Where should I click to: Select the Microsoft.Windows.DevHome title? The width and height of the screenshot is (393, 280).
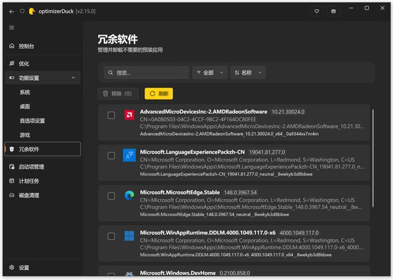point(177,273)
